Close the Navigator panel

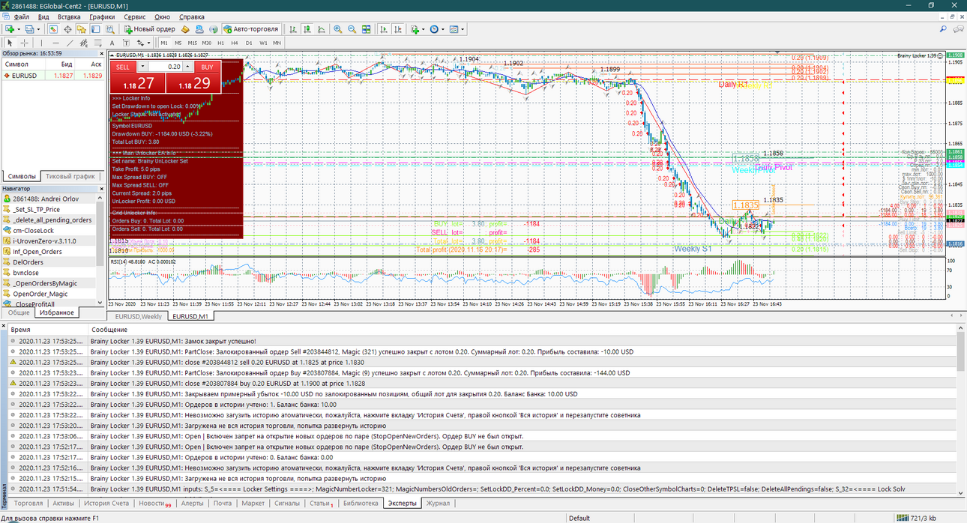tap(101, 189)
